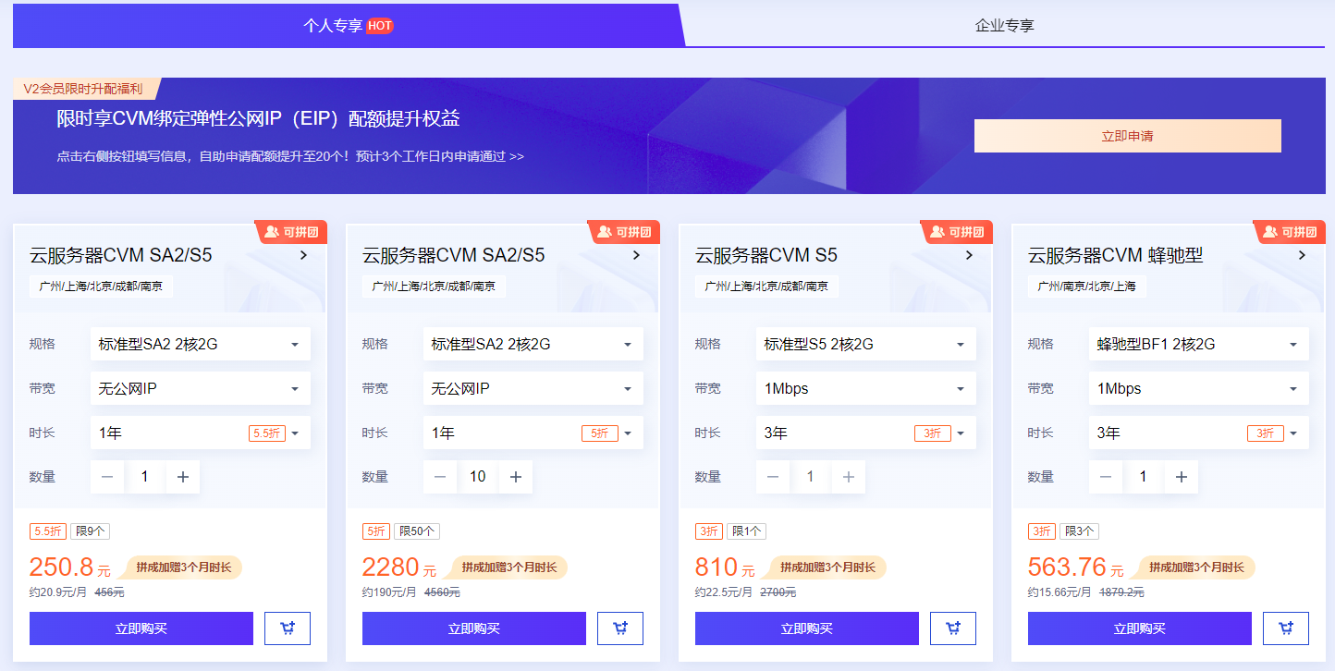Click 广州/上海/北京/成都/南京 tag on CVM S5 card
The image size is (1335, 671).
(x=766, y=287)
